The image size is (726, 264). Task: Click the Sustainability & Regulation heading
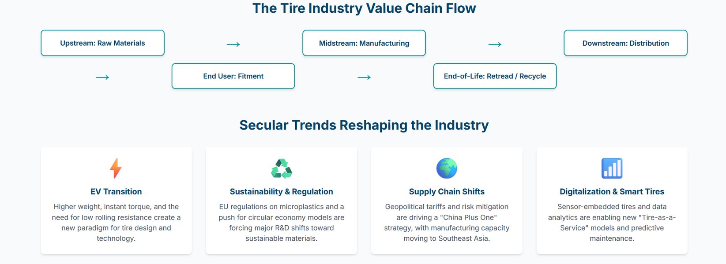tap(282, 191)
